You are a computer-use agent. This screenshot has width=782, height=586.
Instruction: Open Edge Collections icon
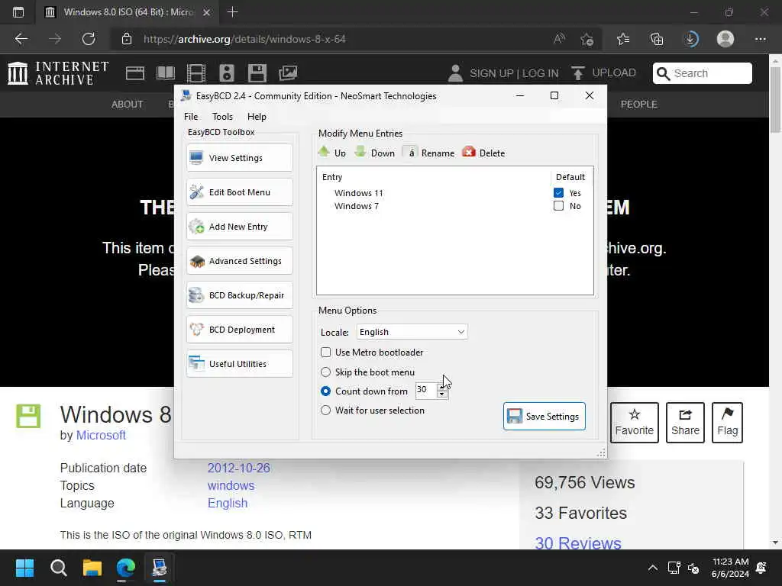pos(657,39)
